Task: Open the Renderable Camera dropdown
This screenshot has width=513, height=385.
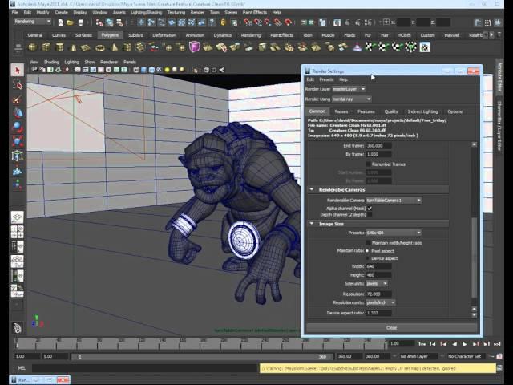Action: point(394,200)
